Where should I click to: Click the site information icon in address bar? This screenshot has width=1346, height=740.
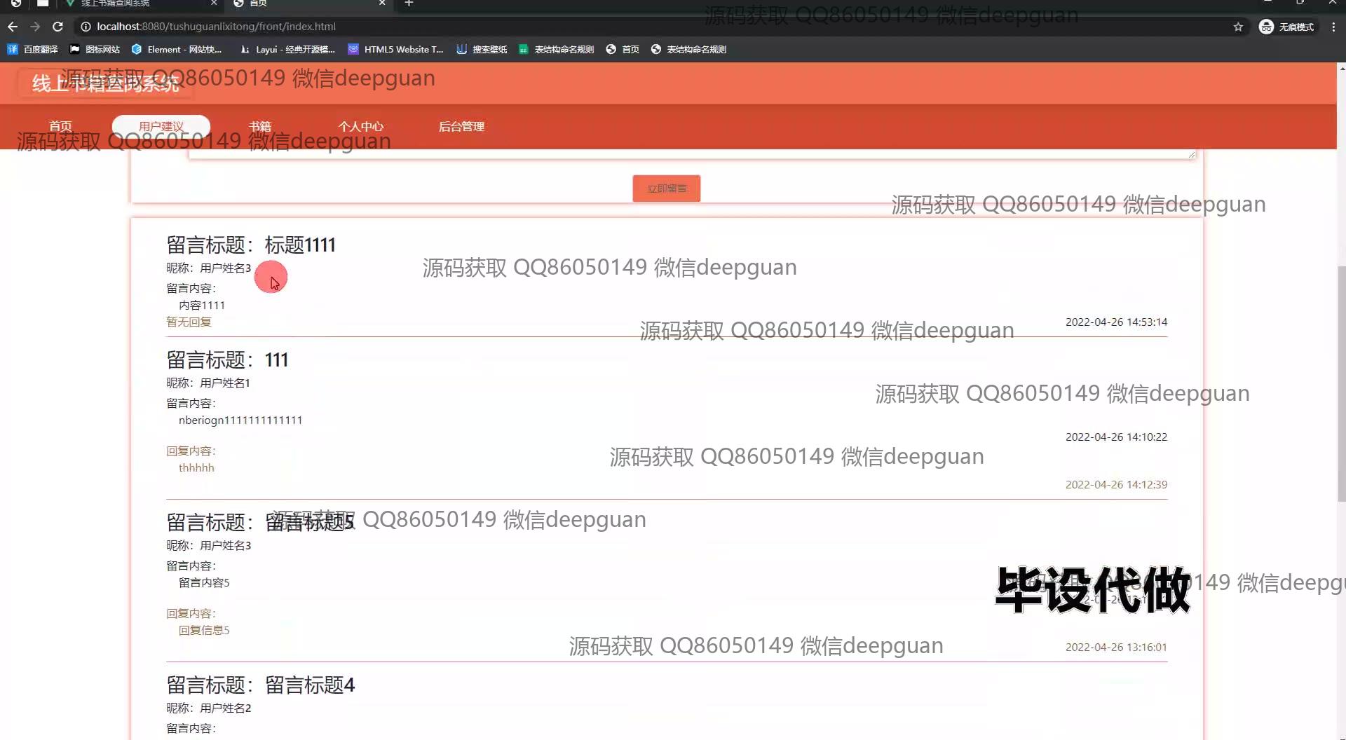[x=86, y=27]
